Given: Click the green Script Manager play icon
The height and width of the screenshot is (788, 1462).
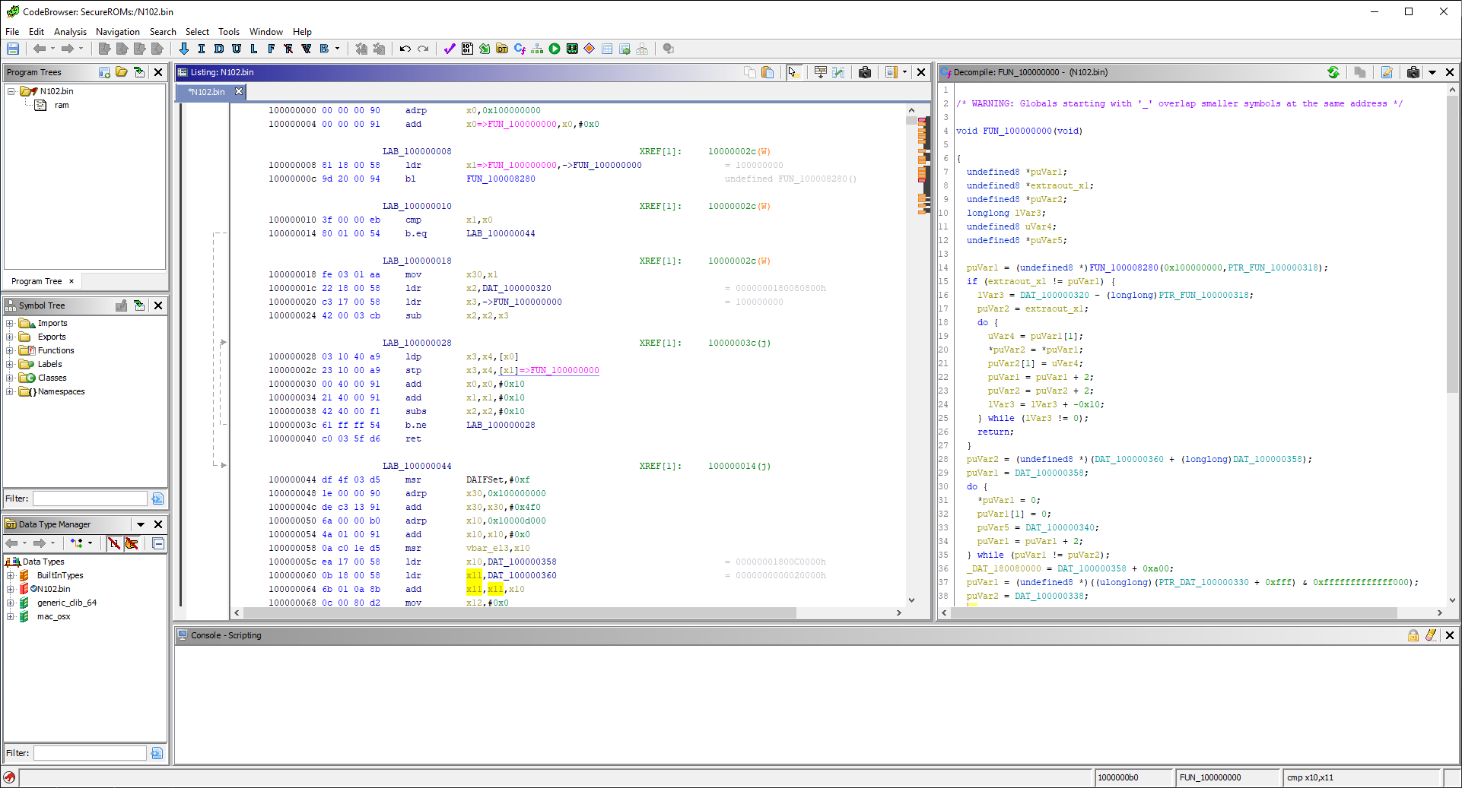Looking at the screenshot, I should click(555, 49).
